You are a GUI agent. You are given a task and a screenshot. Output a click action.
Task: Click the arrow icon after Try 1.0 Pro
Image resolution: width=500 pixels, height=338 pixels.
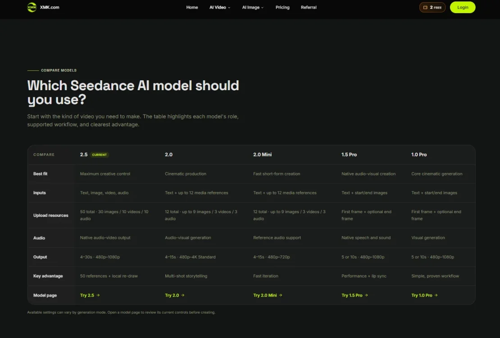pos(436,295)
